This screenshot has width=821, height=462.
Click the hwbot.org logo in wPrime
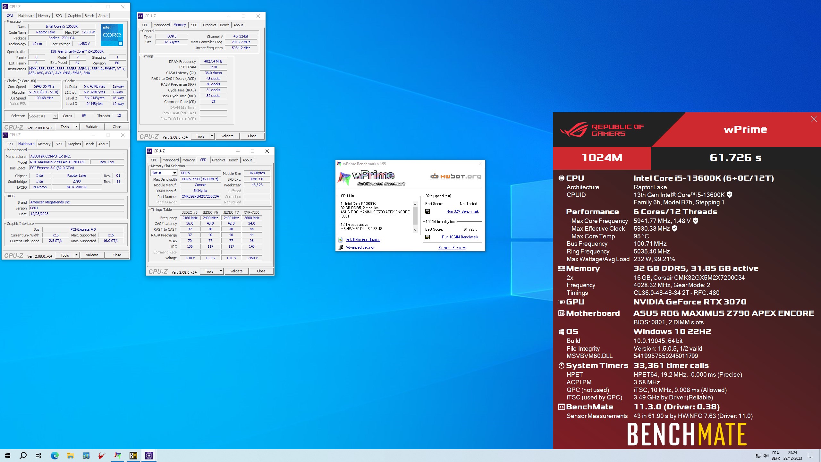[456, 176]
